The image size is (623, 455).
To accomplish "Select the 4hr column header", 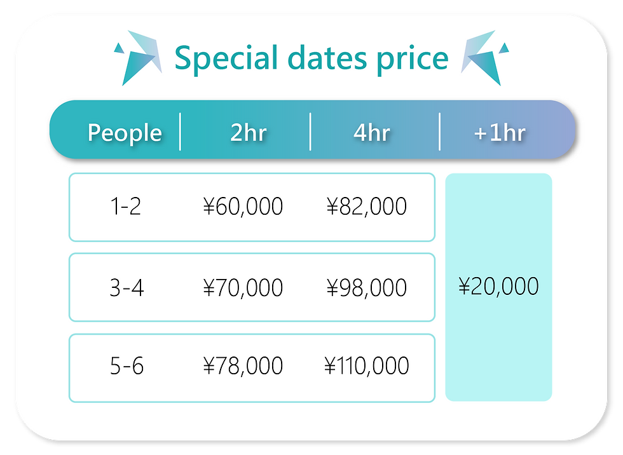I will pos(371,133).
